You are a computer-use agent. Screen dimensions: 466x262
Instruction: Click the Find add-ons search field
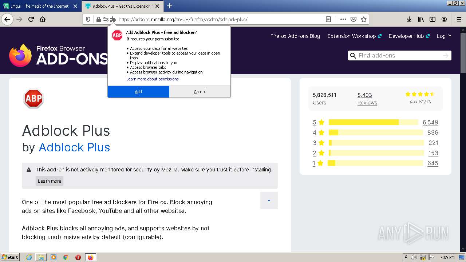[x=399, y=55]
